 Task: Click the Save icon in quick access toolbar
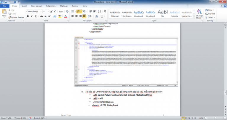pos(6,1)
